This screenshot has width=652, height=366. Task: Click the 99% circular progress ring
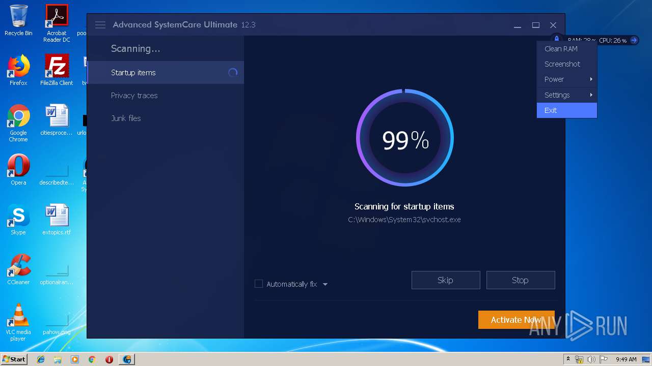click(405, 138)
